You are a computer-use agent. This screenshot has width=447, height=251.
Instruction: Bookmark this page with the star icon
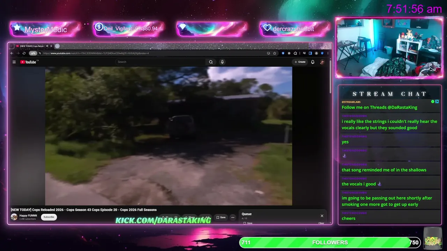pyautogui.click(x=275, y=53)
